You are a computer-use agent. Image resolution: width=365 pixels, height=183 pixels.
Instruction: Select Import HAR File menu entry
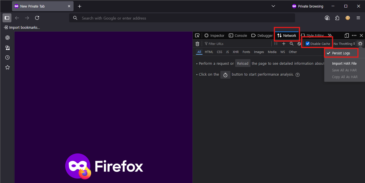coord(344,63)
